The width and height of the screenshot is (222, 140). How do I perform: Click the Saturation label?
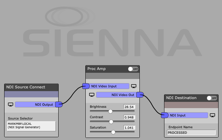[x=98, y=128]
